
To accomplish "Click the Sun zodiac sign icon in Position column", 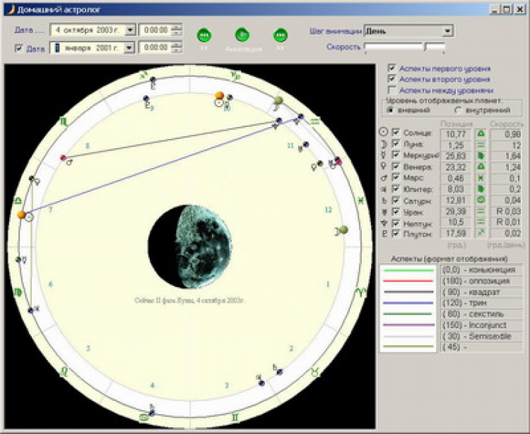I will [481, 132].
